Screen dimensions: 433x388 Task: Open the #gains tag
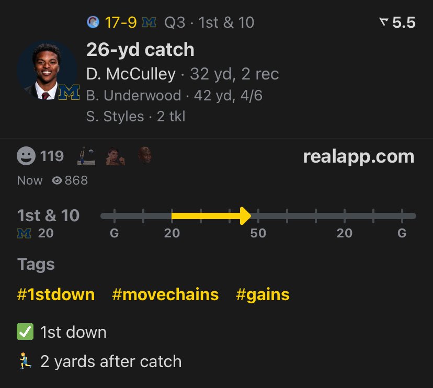(263, 294)
